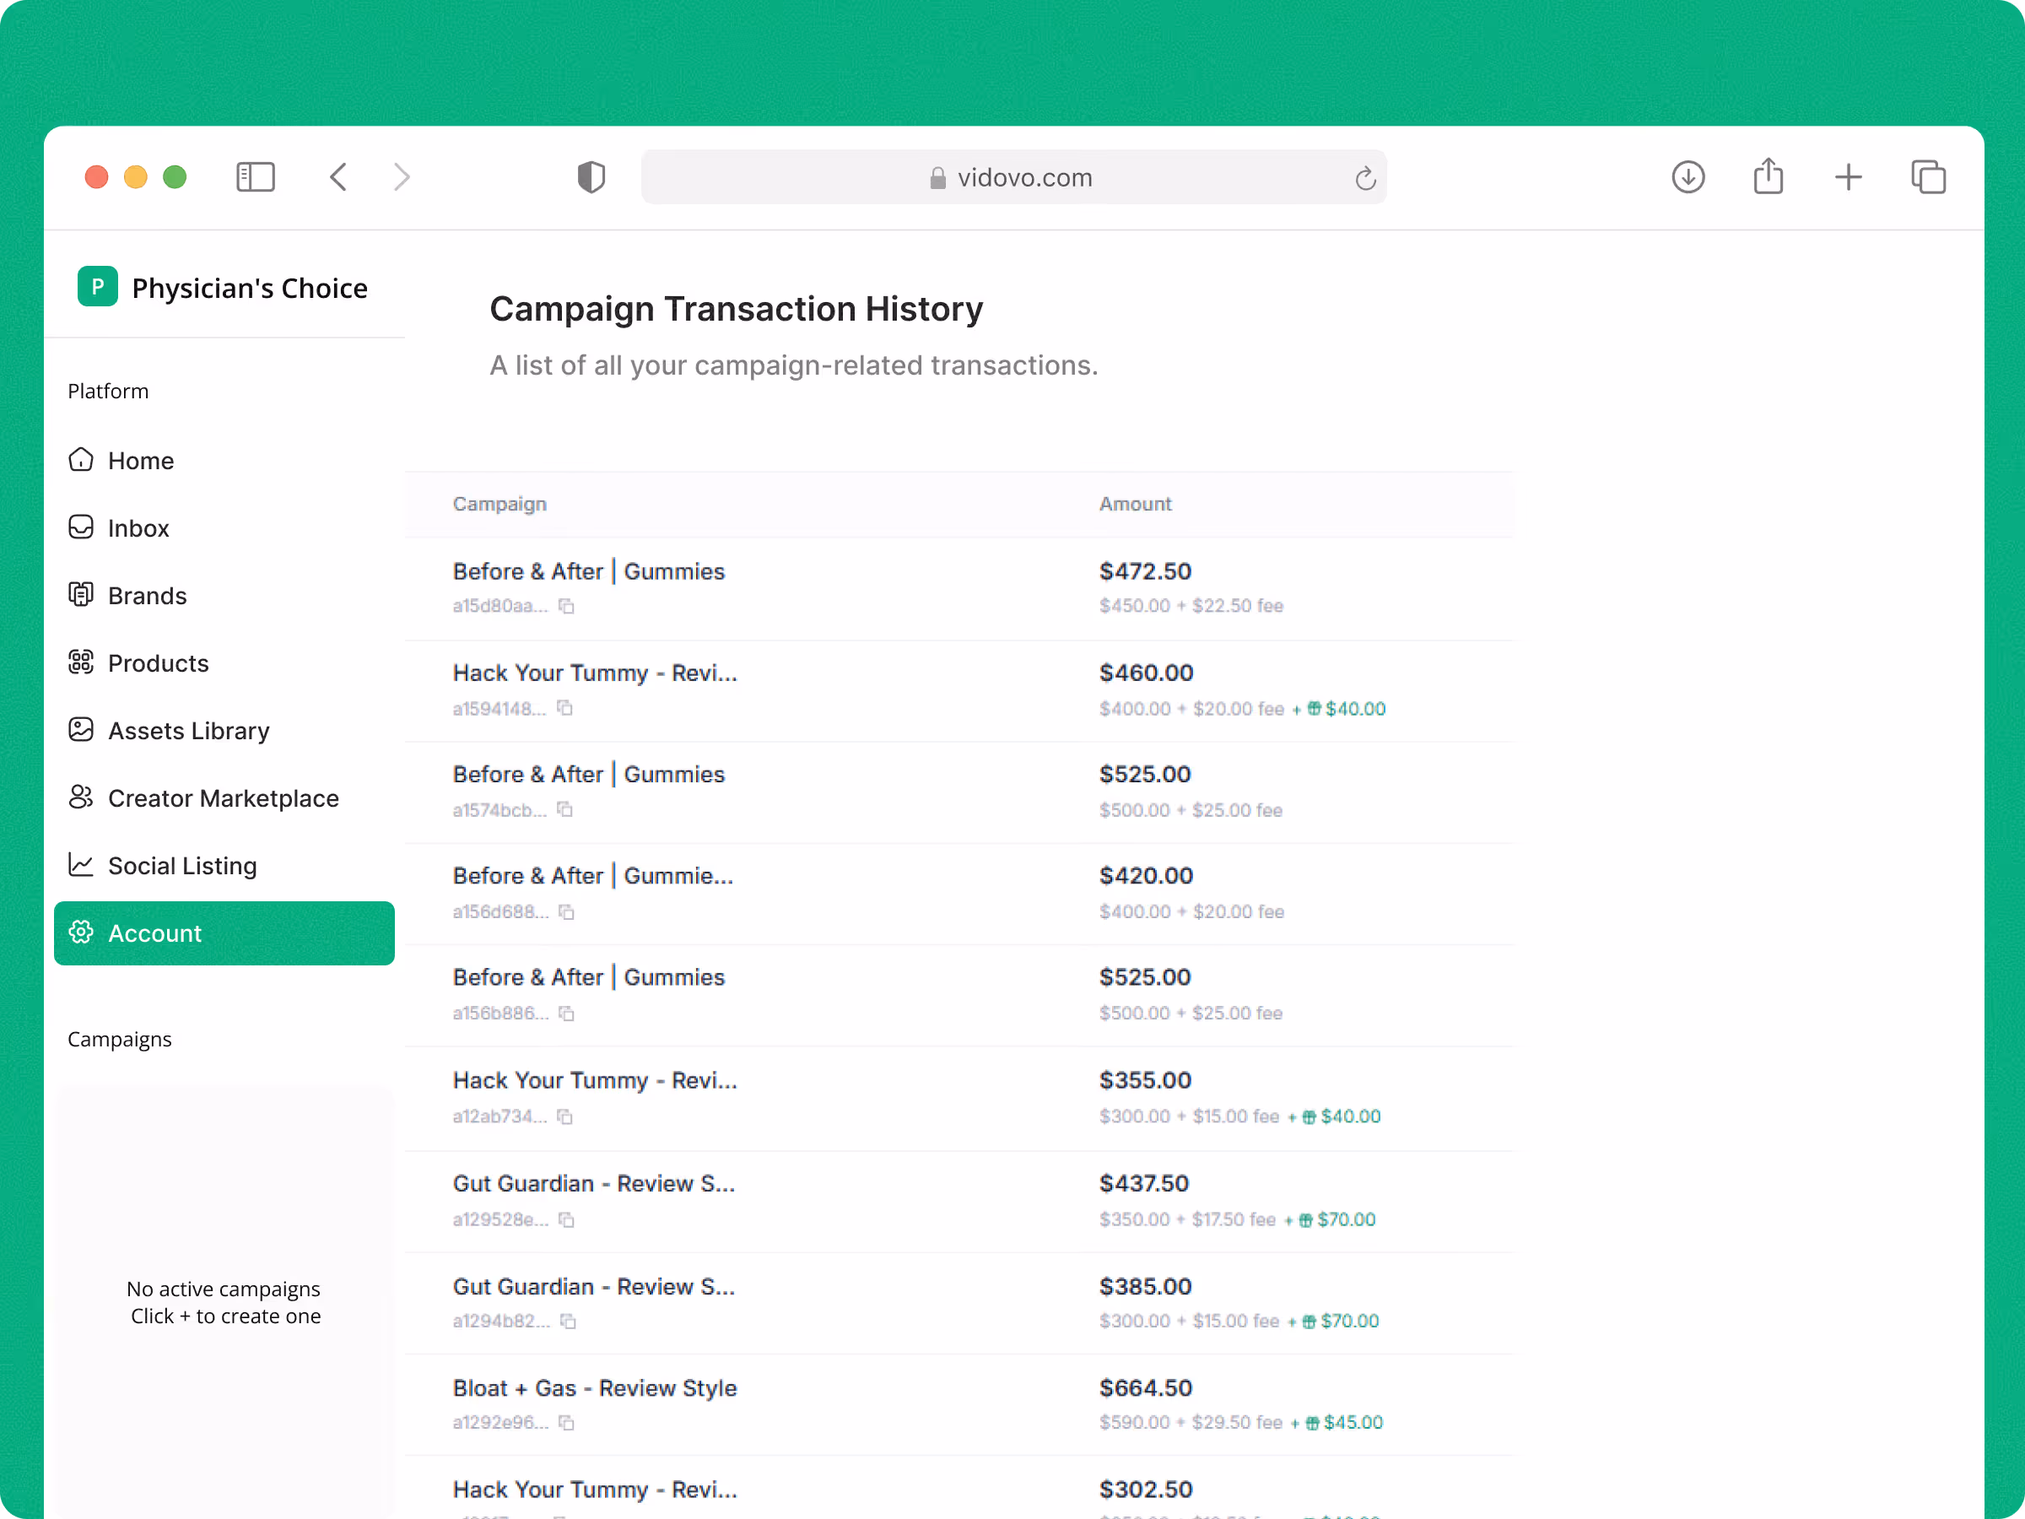Click the Physician's Choice green P logo
Image resolution: width=2025 pixels, height=1519 pixels.
98,287
